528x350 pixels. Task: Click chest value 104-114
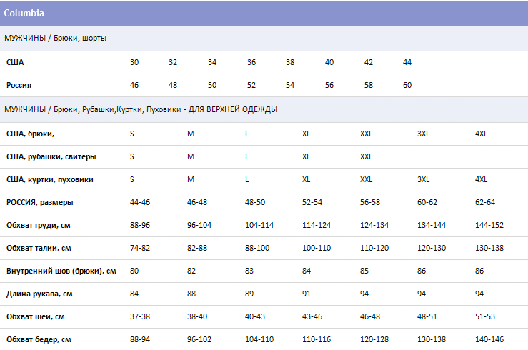point(259,226)
